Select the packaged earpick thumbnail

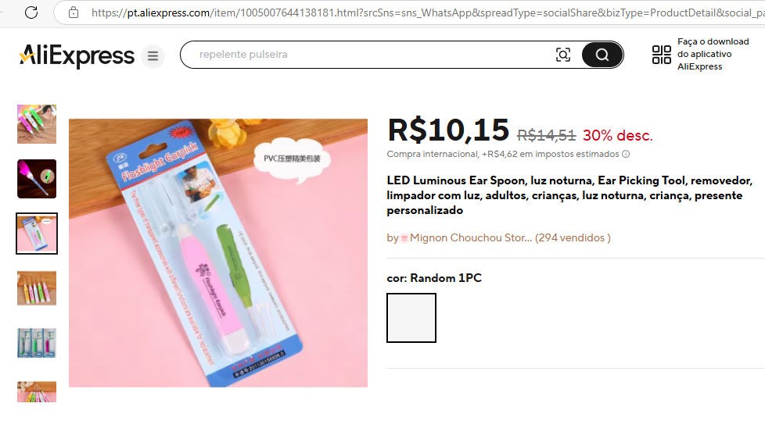37,234
